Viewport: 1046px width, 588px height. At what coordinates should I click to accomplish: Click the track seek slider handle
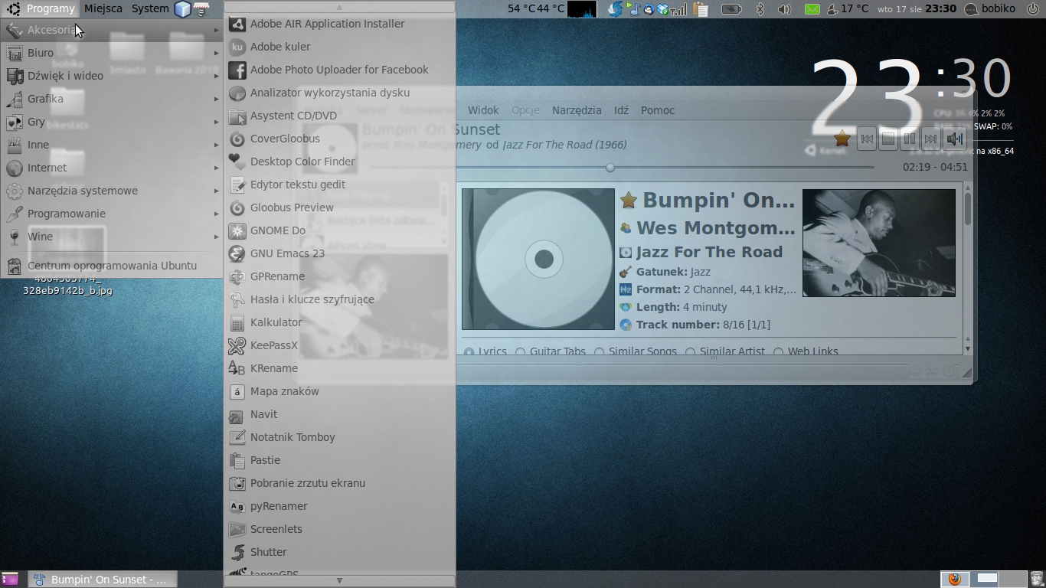[610, 167]
